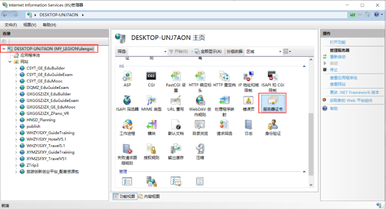Viewport: 386px width, 209px height.
Task: Expand the publish site node
Action: [16, 127]
